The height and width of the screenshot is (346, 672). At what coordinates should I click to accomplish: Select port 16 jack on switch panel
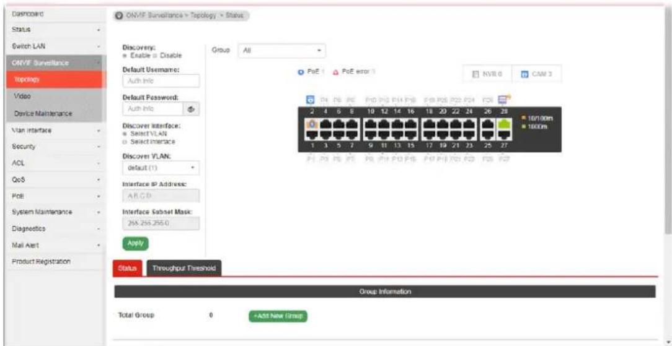click(410, 124)
